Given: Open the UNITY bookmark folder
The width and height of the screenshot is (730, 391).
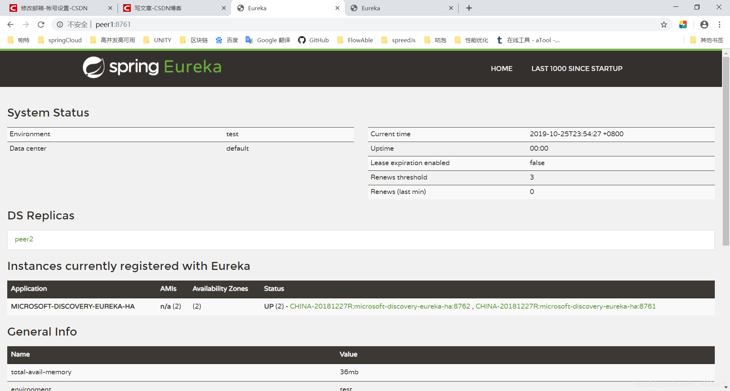Looking at the screenshot, I should pyautogui.click(x=157, y=40).
